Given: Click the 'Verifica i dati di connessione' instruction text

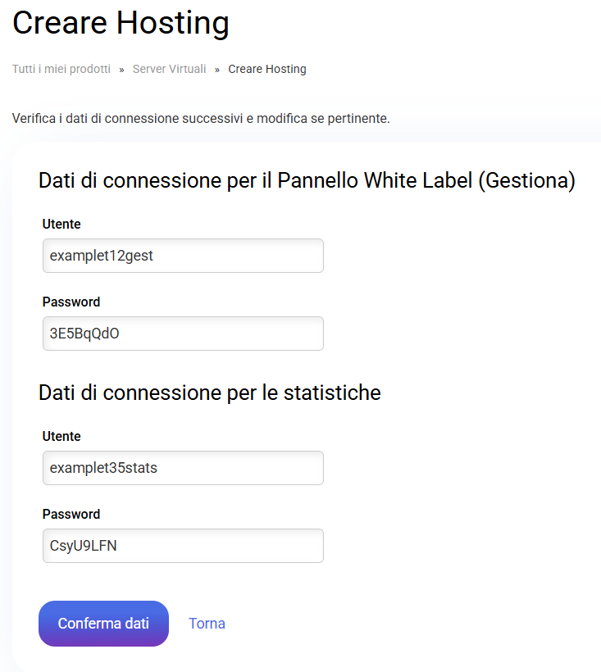Looking at the screenshot, I should (201, 119).
